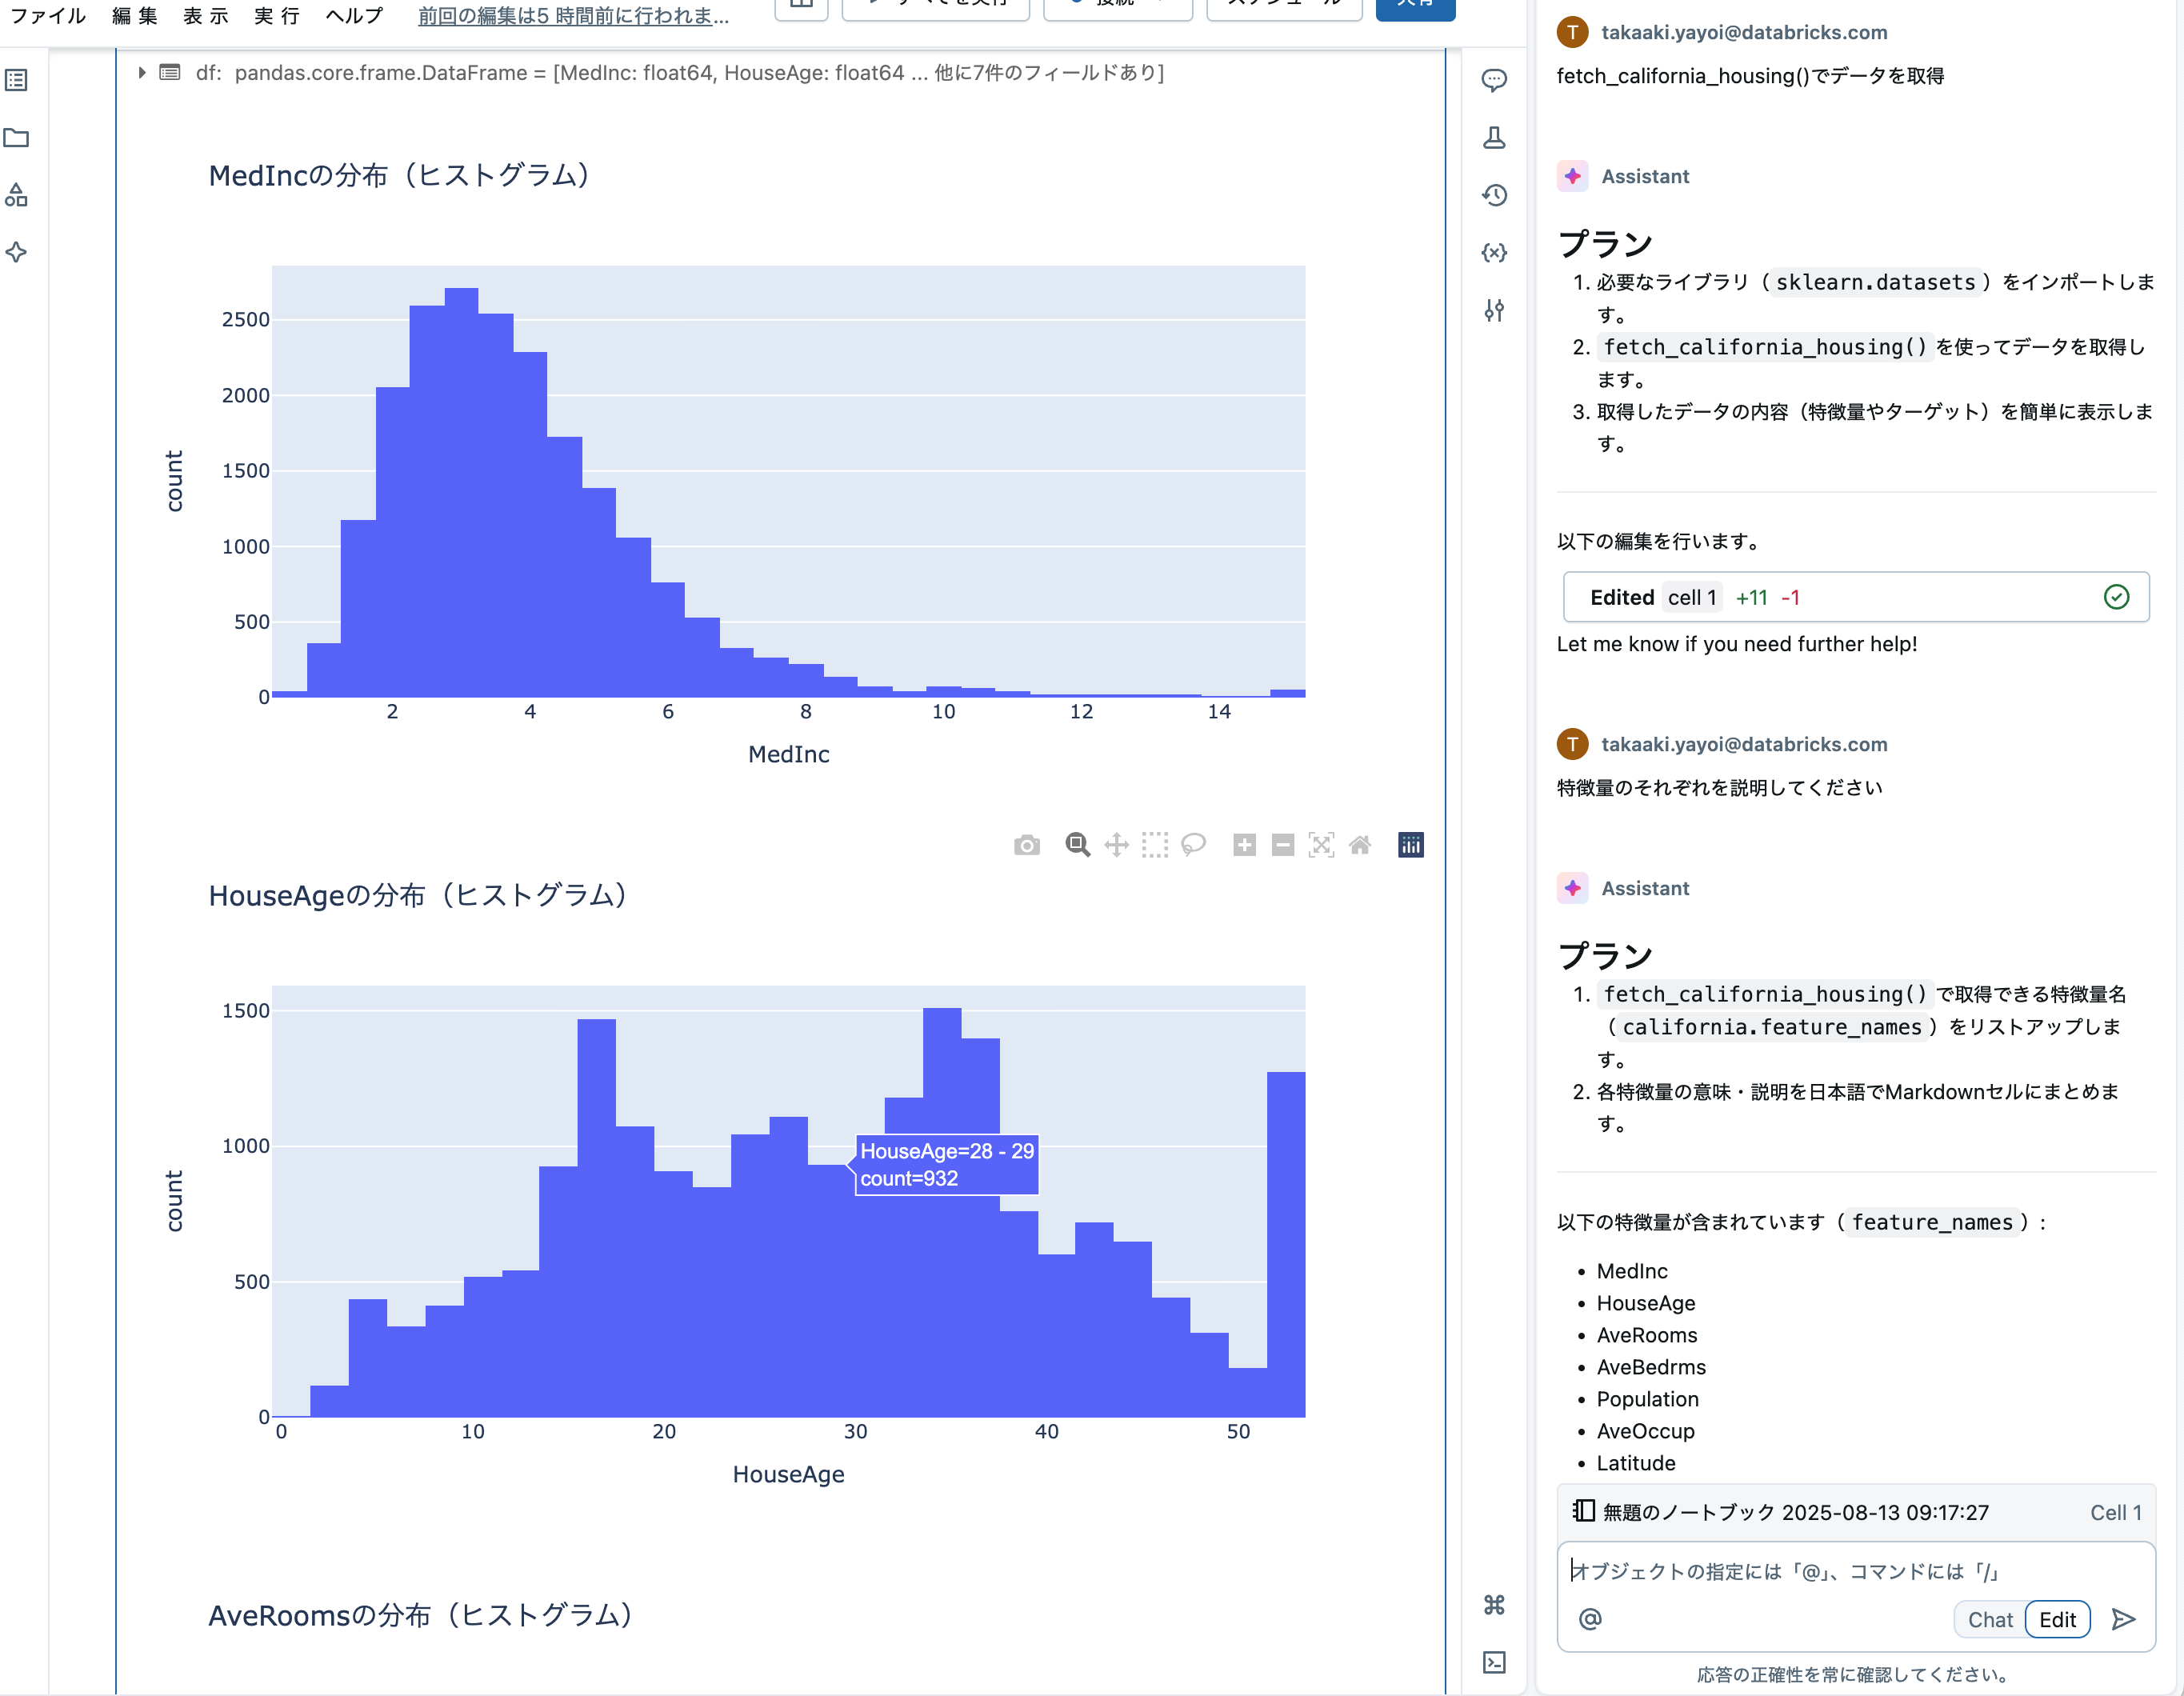Switch assistant to Edit mode
2184x1696 pixels.
[2057, 1620]
